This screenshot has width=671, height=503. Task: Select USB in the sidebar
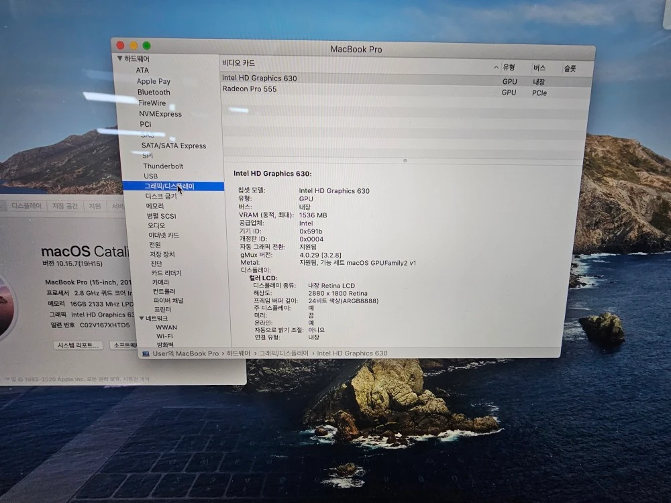pos(150,176)
